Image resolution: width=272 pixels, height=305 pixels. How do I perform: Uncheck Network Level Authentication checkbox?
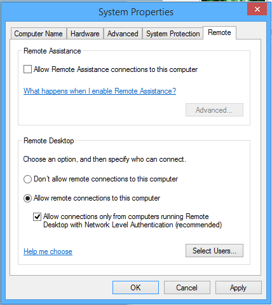tap(37, 216)
